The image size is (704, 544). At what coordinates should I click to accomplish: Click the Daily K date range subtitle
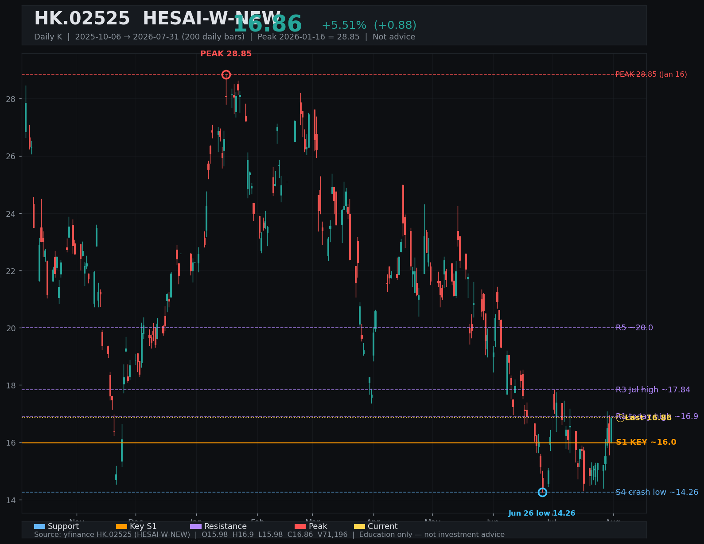pyautogui.click(x=225, y=37)
